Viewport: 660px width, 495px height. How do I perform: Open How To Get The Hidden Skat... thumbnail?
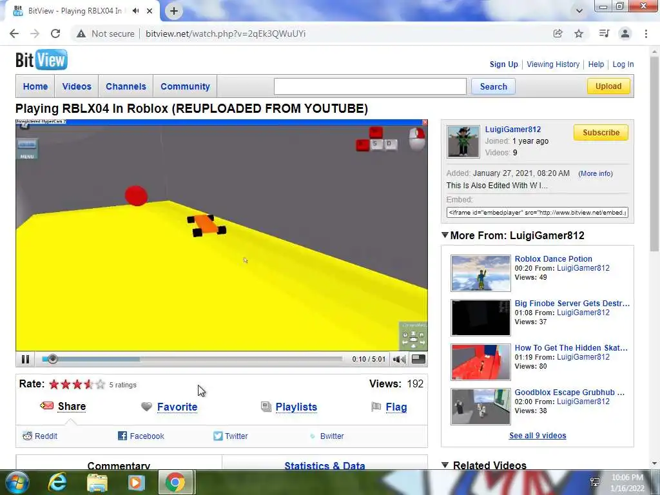coord(481,362)
